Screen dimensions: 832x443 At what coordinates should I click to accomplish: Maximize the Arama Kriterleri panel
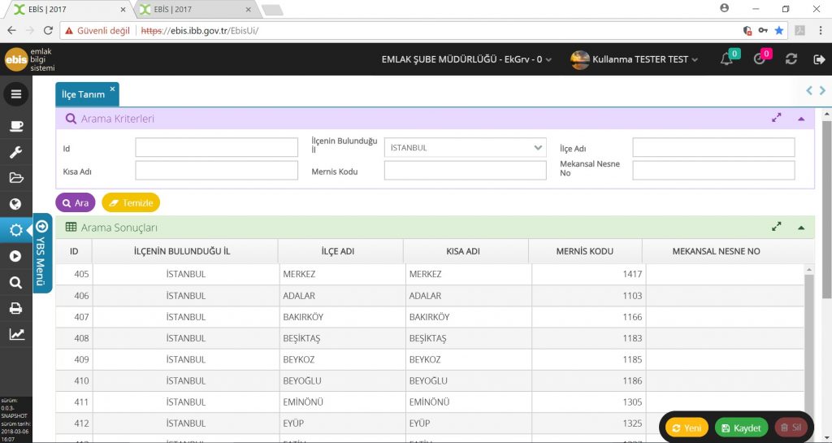click(776, 118)
